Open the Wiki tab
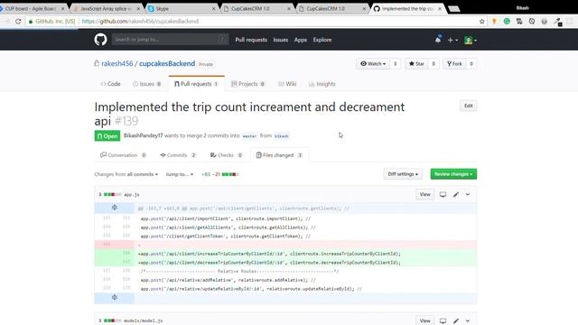 [x=287, y=84]
